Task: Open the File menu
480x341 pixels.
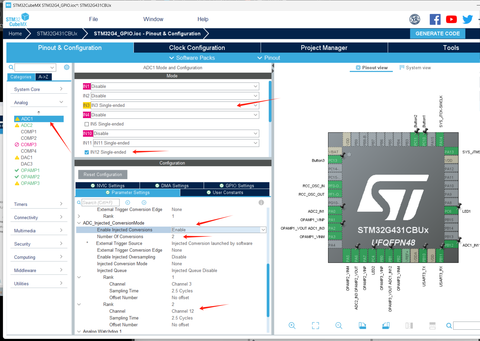Action: (x=93, y=19)
